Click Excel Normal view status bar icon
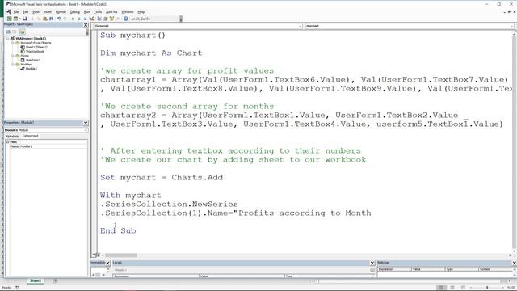The image size is (517, 291). [x=441, y=288]
